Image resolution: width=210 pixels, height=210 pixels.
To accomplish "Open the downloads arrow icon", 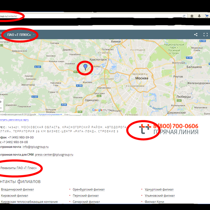I will click(x=199, y=16).
